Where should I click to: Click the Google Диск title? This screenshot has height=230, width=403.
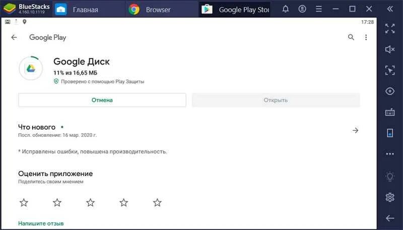pos(82,62)
